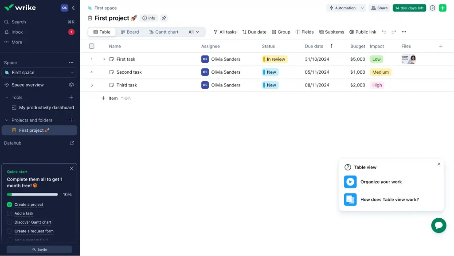Switch to the Board view tab
The image size is (454, 256).
pos(129,32)
